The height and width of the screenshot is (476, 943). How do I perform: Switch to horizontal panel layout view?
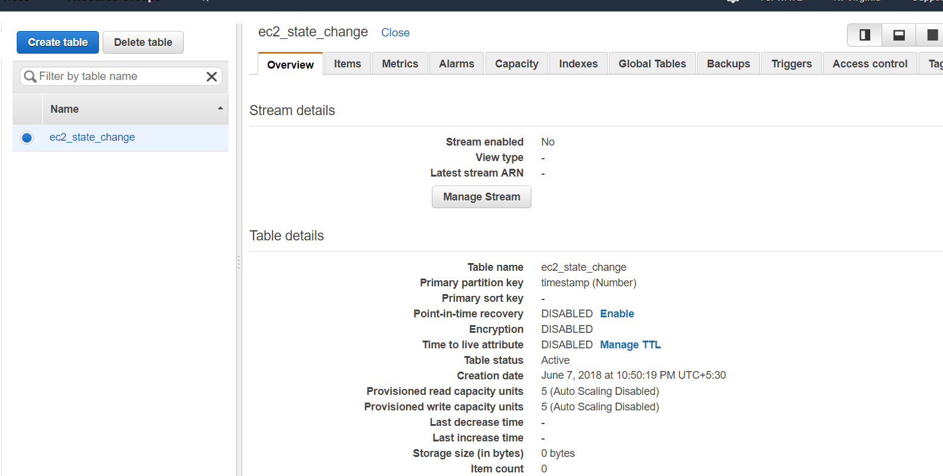point(898,35)
